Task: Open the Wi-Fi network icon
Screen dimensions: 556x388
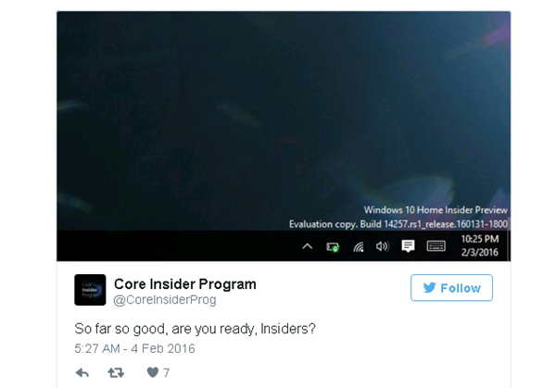Action: coord(359,246)
